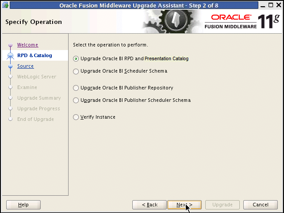
Task: Click the Welcome step bullet icon
Action: tap(11, 45)
